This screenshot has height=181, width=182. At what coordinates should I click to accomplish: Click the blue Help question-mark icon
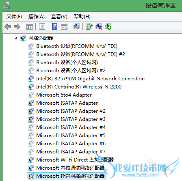[x=55, y=26]
